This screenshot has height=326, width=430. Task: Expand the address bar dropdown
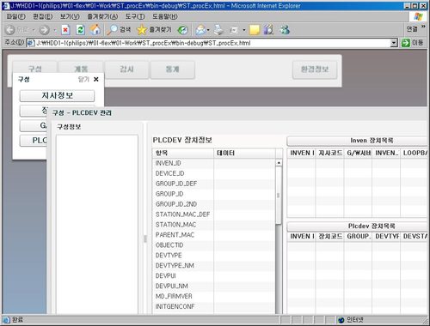(x=394, y=43)
